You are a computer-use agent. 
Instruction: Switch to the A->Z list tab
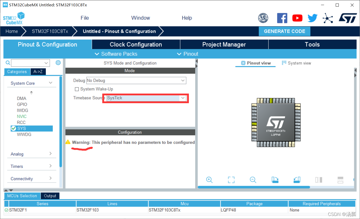(x=38, y=72)
